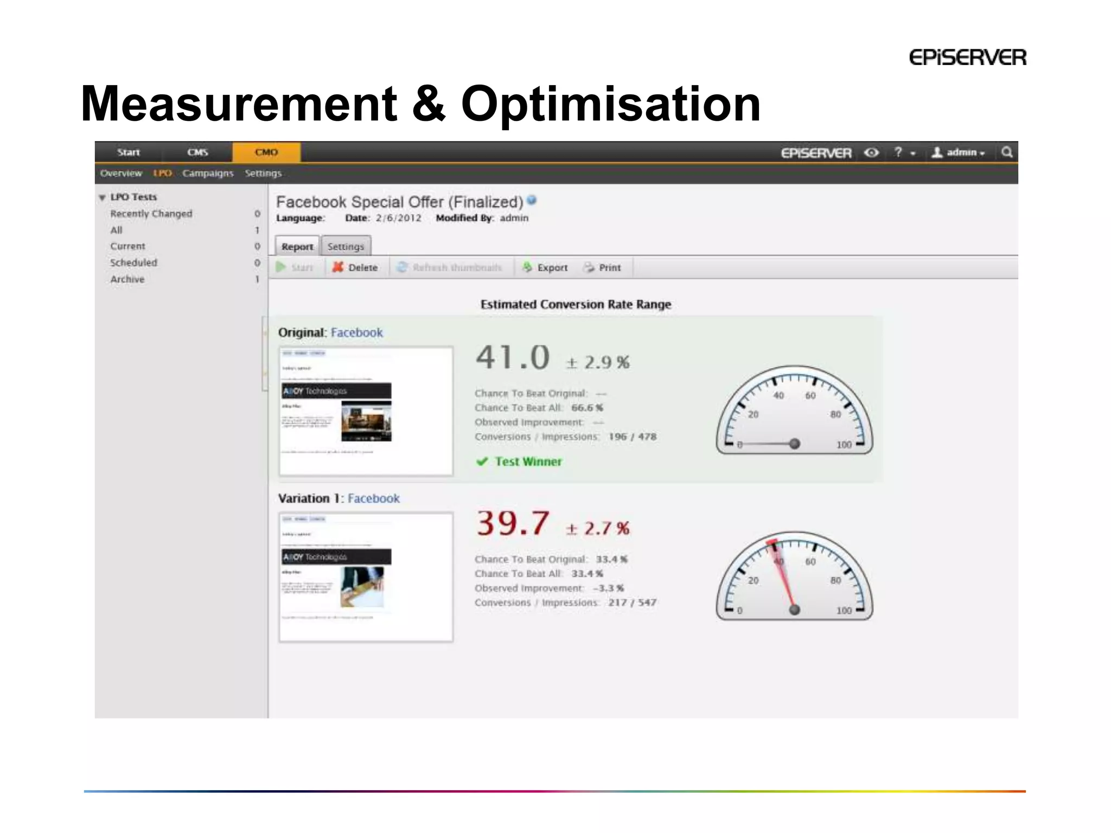
Task: Switch to the Start top tab
Action: (x=129, y=152)
